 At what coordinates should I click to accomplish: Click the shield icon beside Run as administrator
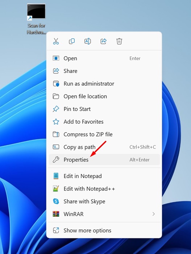(56, 84)
